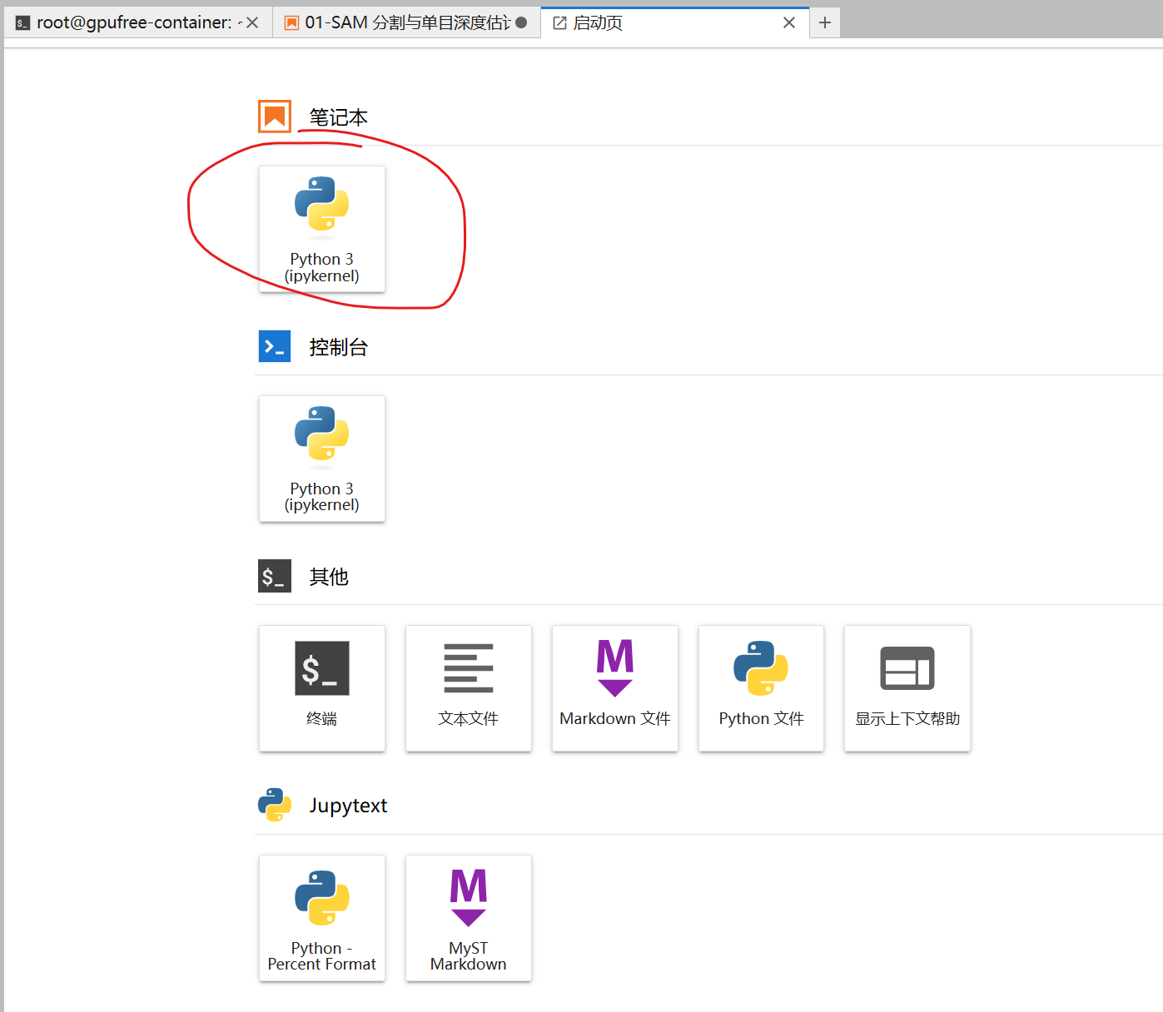Create a new Python 文件
This screenshot has height=1012, width=1163.
point(761,688)
